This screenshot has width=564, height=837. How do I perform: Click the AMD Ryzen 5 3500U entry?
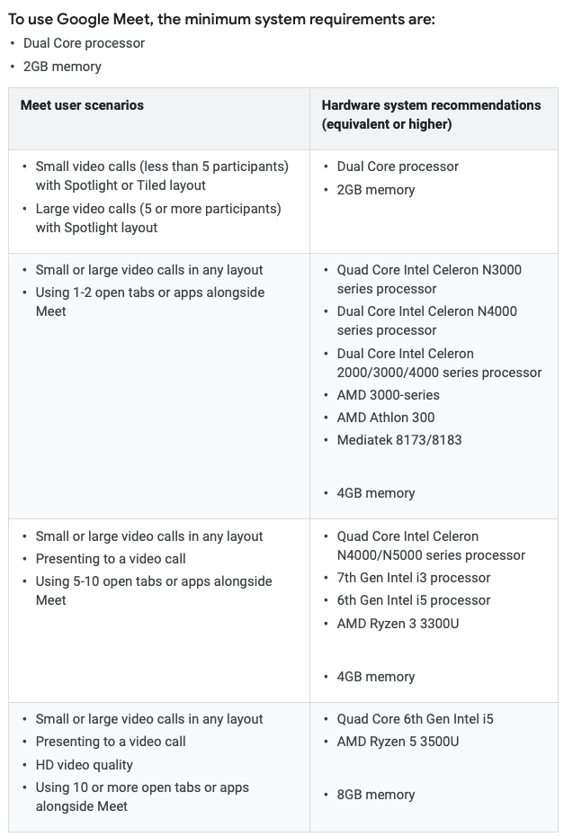pyautogui.click(x=398, y=742)
